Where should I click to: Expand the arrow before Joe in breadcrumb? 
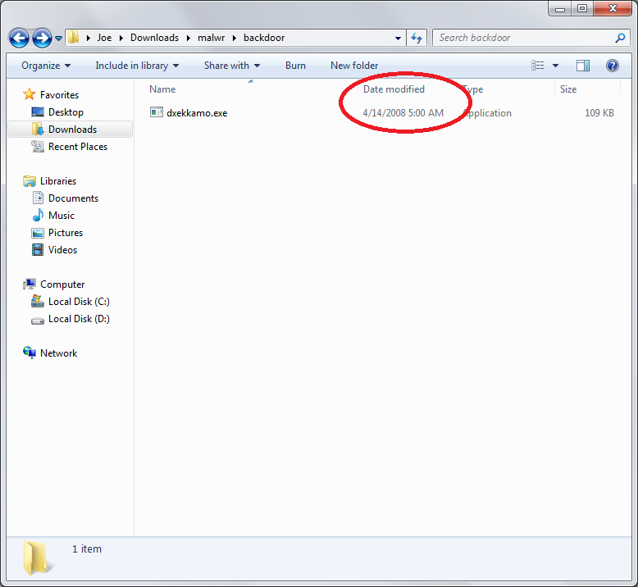tap(88, 38)
